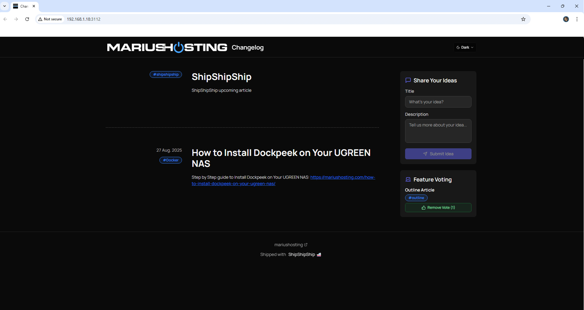Remove vote for Outline Article

click(x=438, y=208)
